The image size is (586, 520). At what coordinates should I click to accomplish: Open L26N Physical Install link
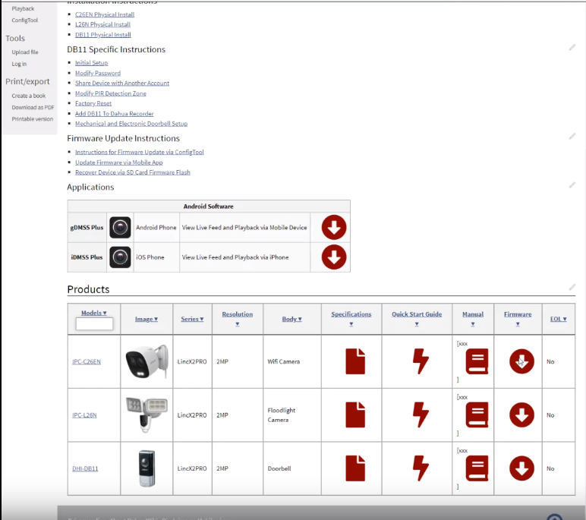point(102,25)
